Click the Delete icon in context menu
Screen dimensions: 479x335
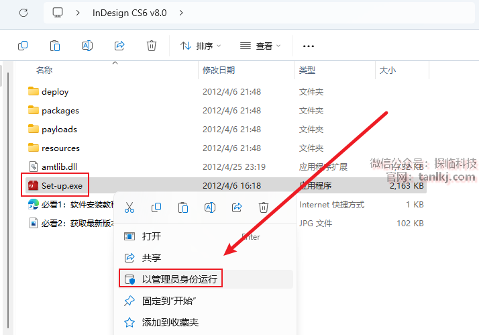(264, 207)
